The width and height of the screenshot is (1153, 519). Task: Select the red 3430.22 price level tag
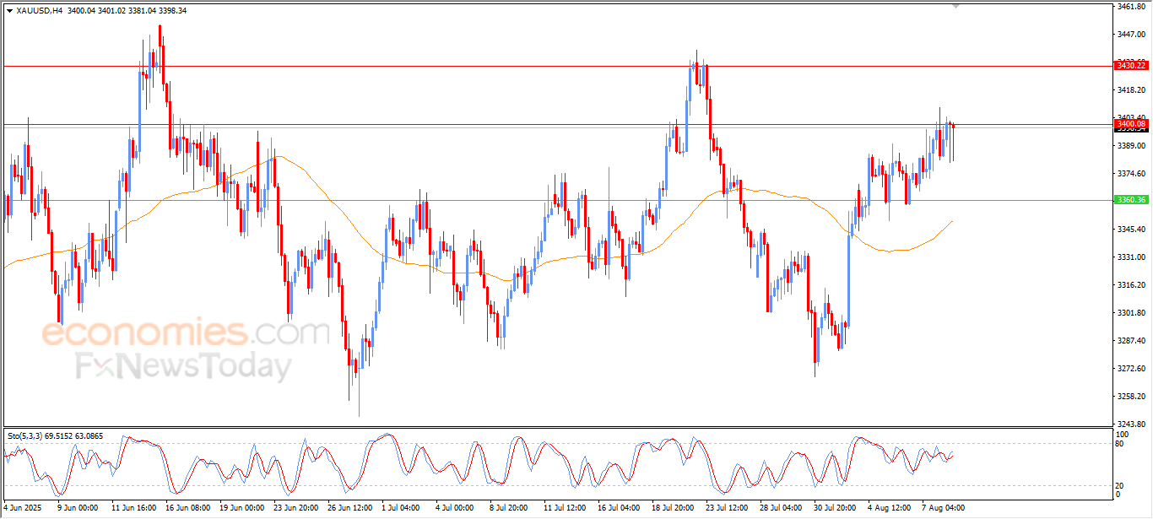1131,65
